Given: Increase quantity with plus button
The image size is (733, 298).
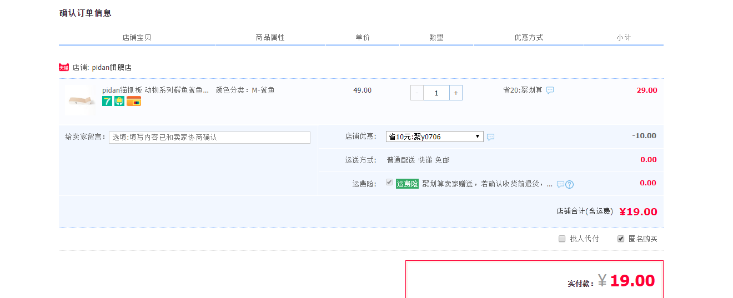Looking at the screenshot, I should point(456,93).
